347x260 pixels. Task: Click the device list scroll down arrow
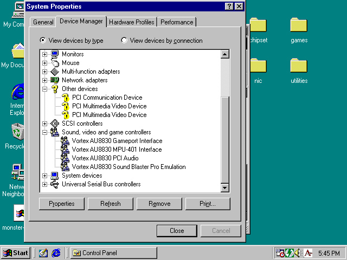225,187
